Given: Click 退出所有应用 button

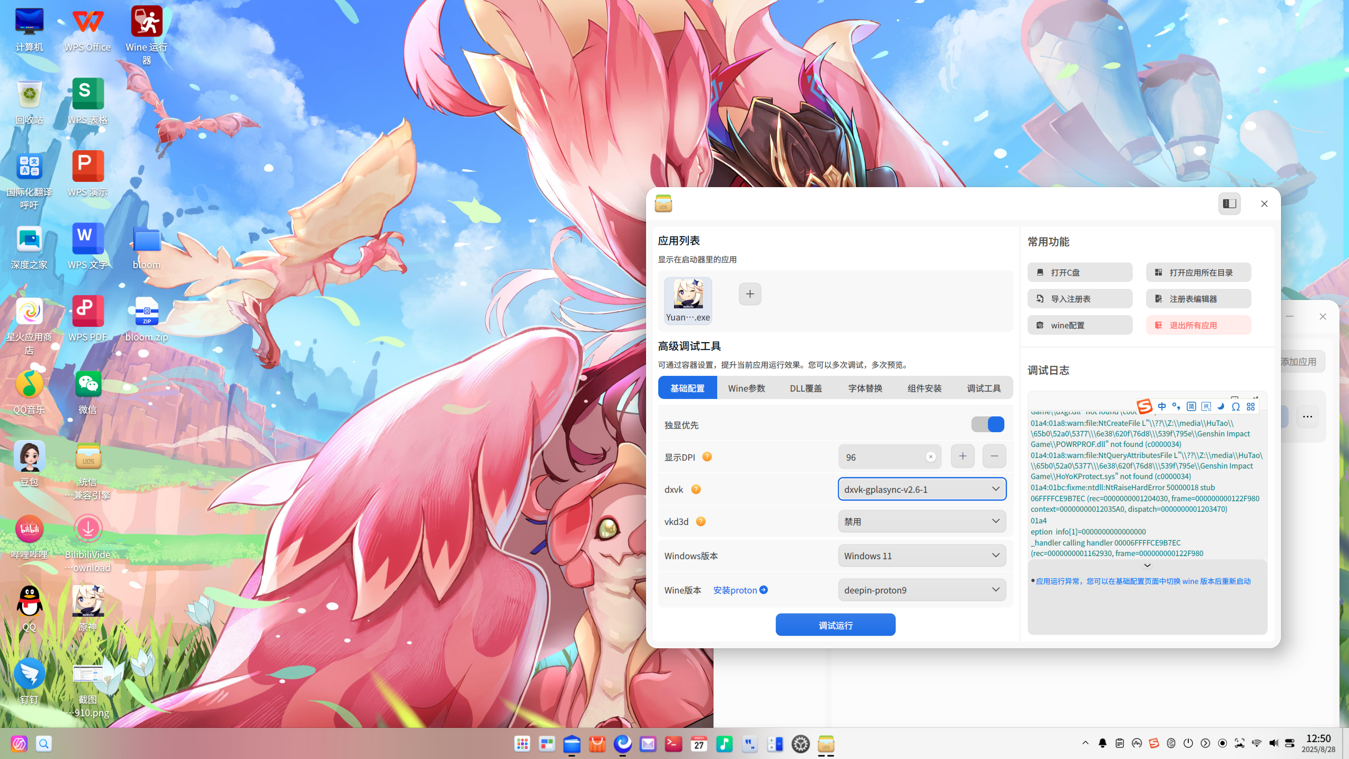Looking at the screenshot, I should [x=1198, y=325].
